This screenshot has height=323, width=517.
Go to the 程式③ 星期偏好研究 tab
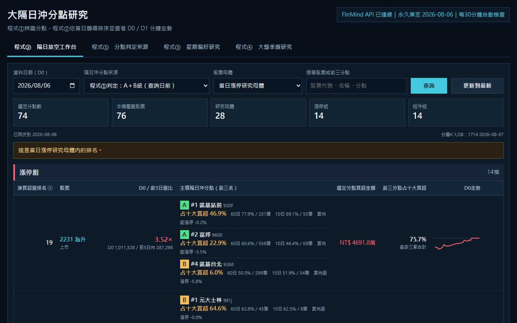[x=192, y=47]
